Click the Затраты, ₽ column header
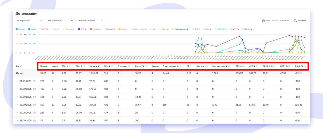The image size is (323, 133). (x=94, y=66)
